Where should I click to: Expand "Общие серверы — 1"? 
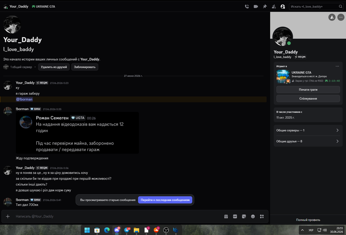pyautogui.click(x=308, y=130)
